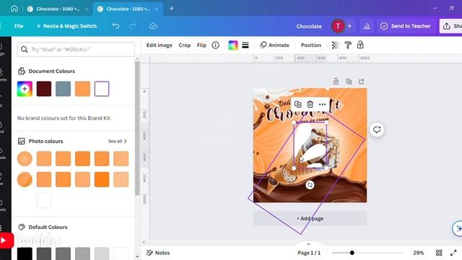Select Crop in toolbar
The height and width of the screenshot is (260, 462).
185,45
